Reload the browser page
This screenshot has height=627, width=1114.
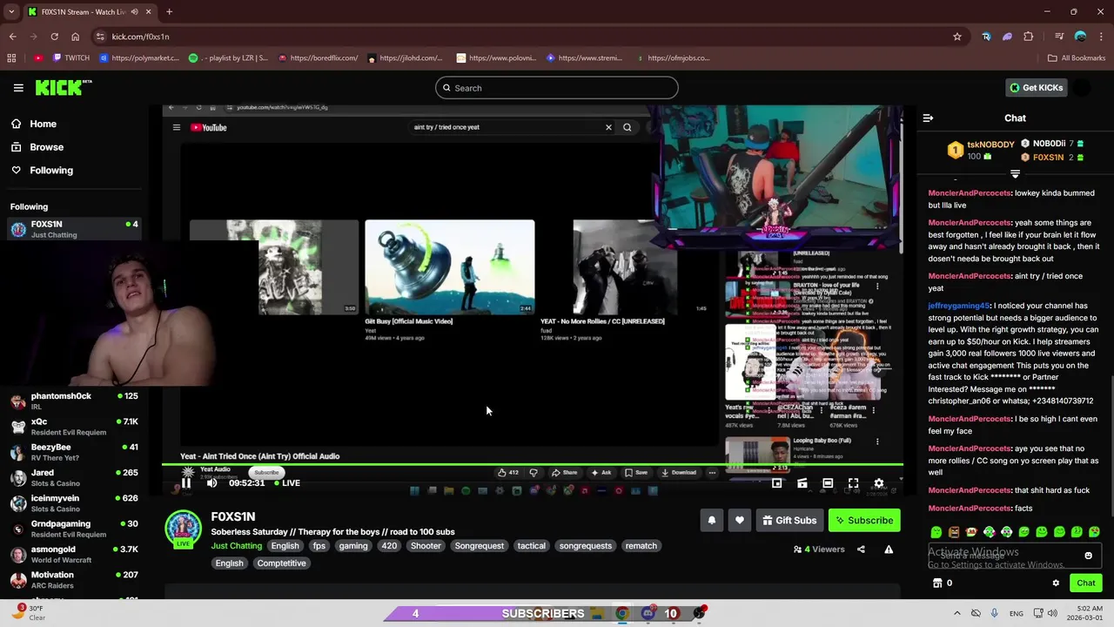[54, 37]
